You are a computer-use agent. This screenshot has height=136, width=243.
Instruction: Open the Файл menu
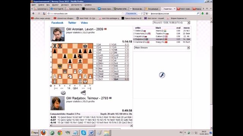pos(34,5)
